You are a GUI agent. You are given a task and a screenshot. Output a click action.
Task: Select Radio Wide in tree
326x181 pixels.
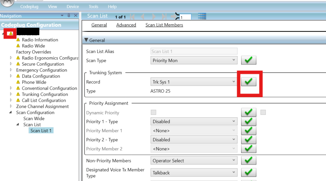coord(33,46)
